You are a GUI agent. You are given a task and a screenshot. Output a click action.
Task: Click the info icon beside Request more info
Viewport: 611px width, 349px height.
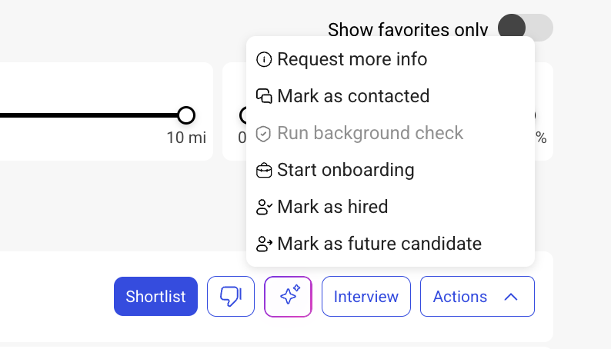[264, 59]
